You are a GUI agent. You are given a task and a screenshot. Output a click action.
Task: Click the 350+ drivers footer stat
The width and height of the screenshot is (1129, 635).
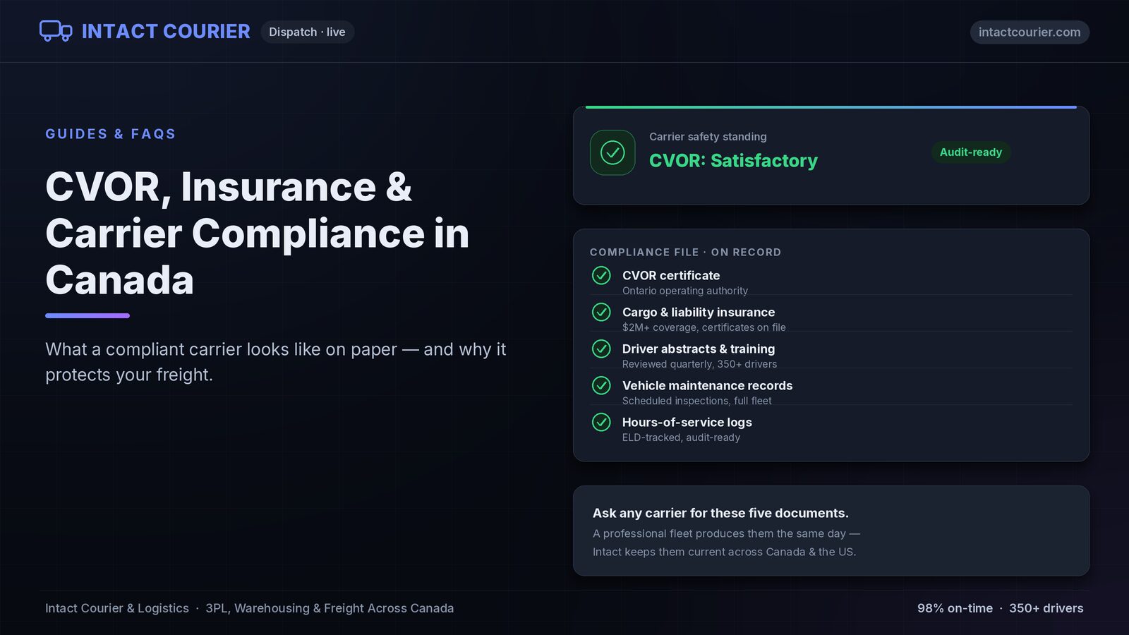pos(1046,608)
